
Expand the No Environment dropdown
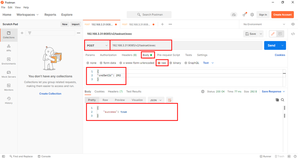coord(264,24)
